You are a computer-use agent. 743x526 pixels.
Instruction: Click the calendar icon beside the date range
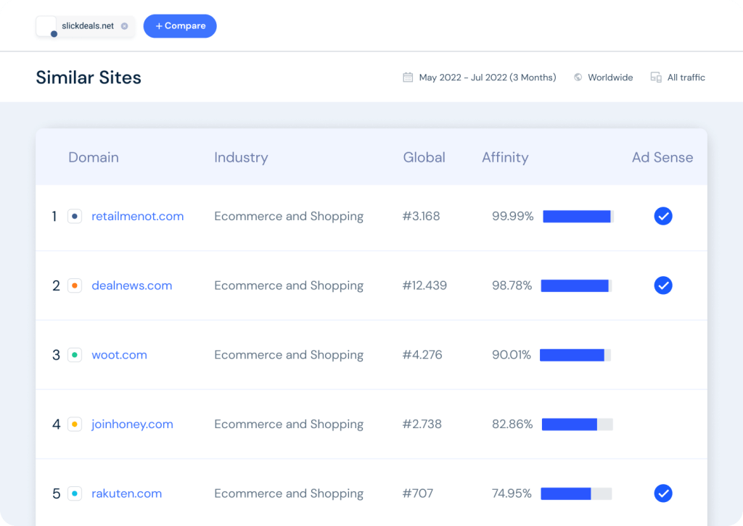[408, 77]
